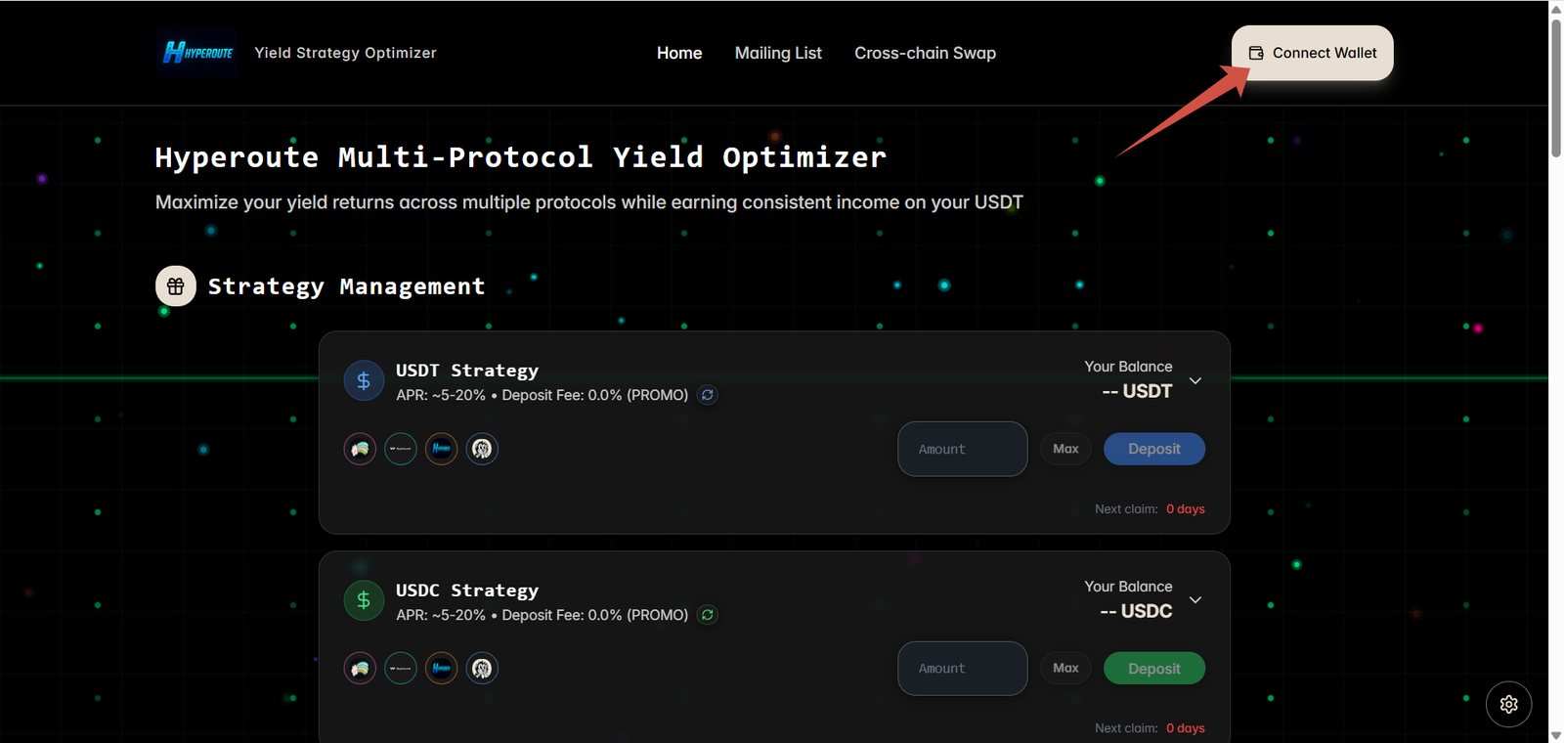Screen dimensions: 1564x743
Task: Expand the USDT balance chevron
Action: [1195, 380]
